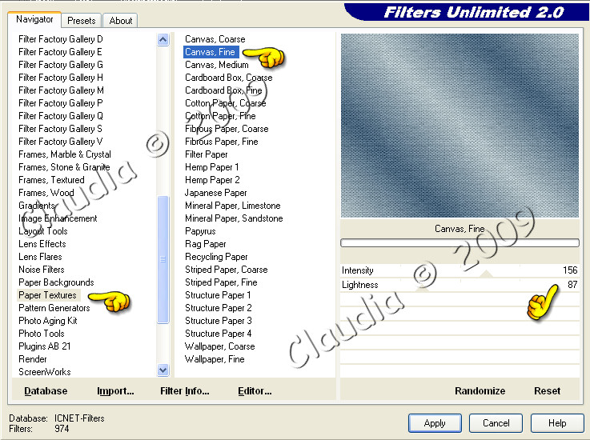Open Filter Factory Gallery D category
Image resolution: width=590 pixels, height=440 pixels.
pyautogui.click(x=61, y=39)
